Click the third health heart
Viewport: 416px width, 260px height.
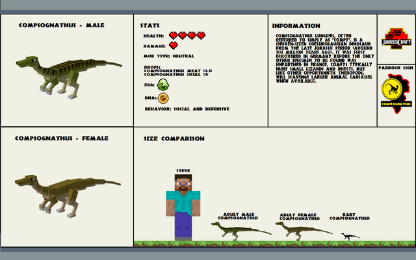pos(192,35)
